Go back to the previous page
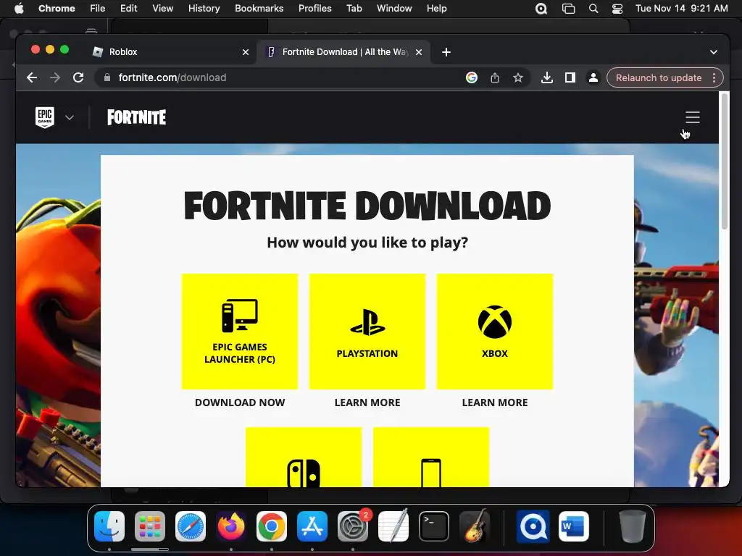This screenshot has width=742, height=556. [x=32, y=77]
